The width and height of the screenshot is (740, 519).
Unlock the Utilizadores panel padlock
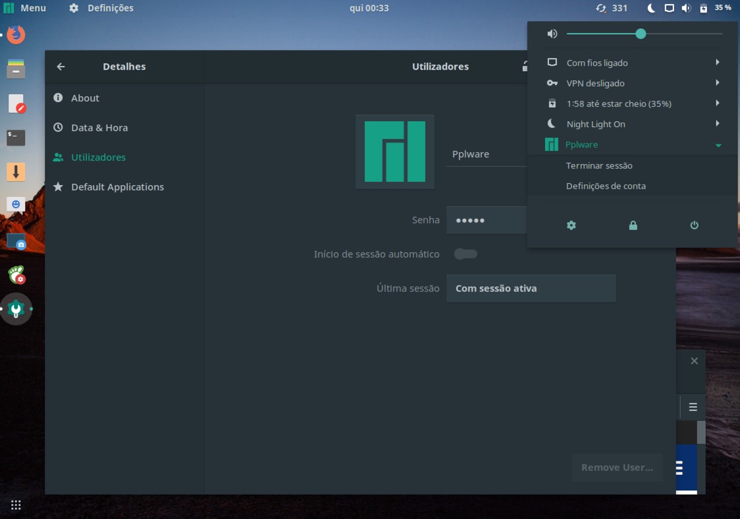pos(525,66)
